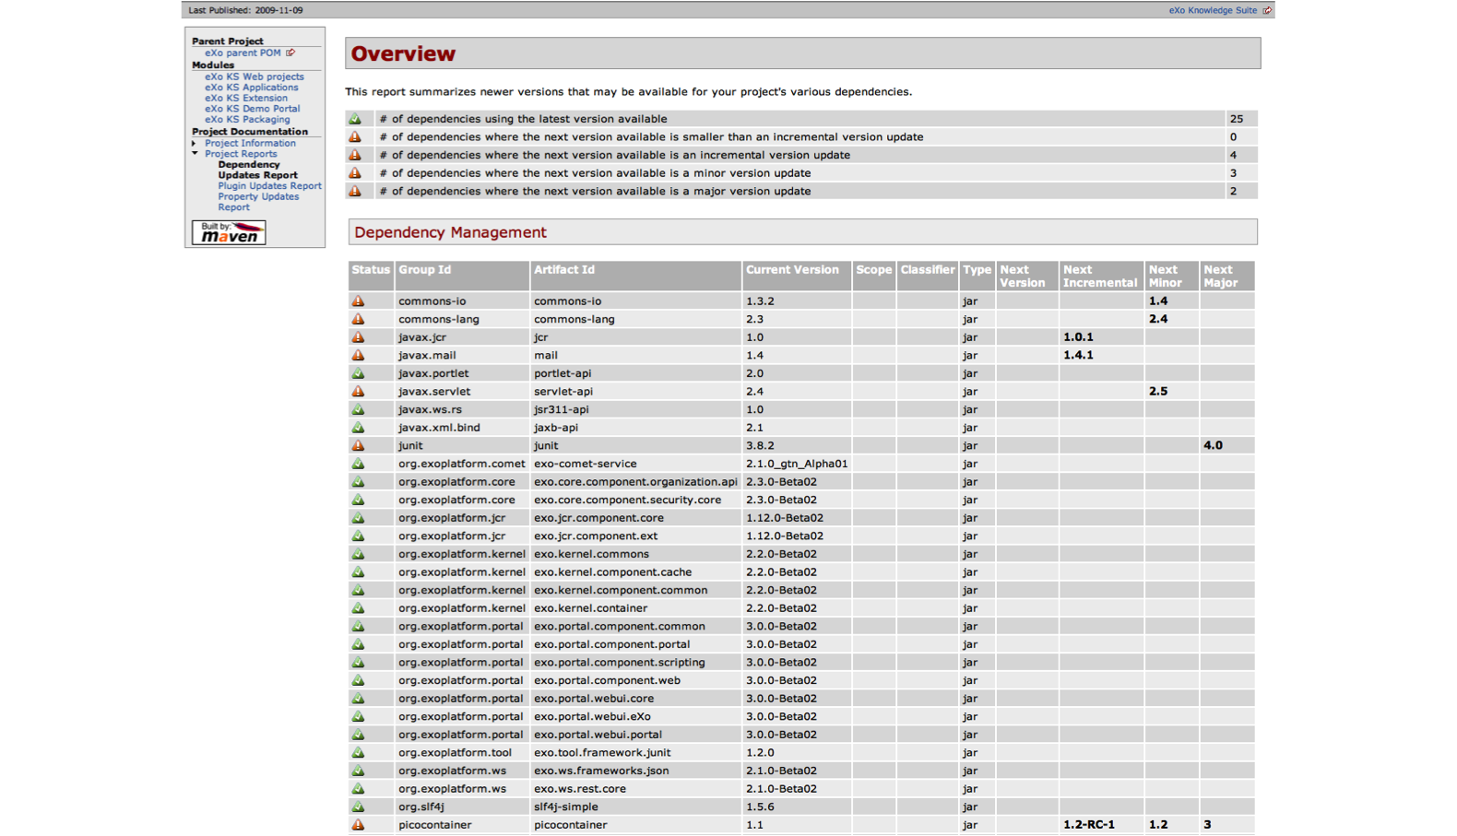Screen dimensions: 1457x836
Task: Click the warning status icon for javax.servlet
Action: 358,392
